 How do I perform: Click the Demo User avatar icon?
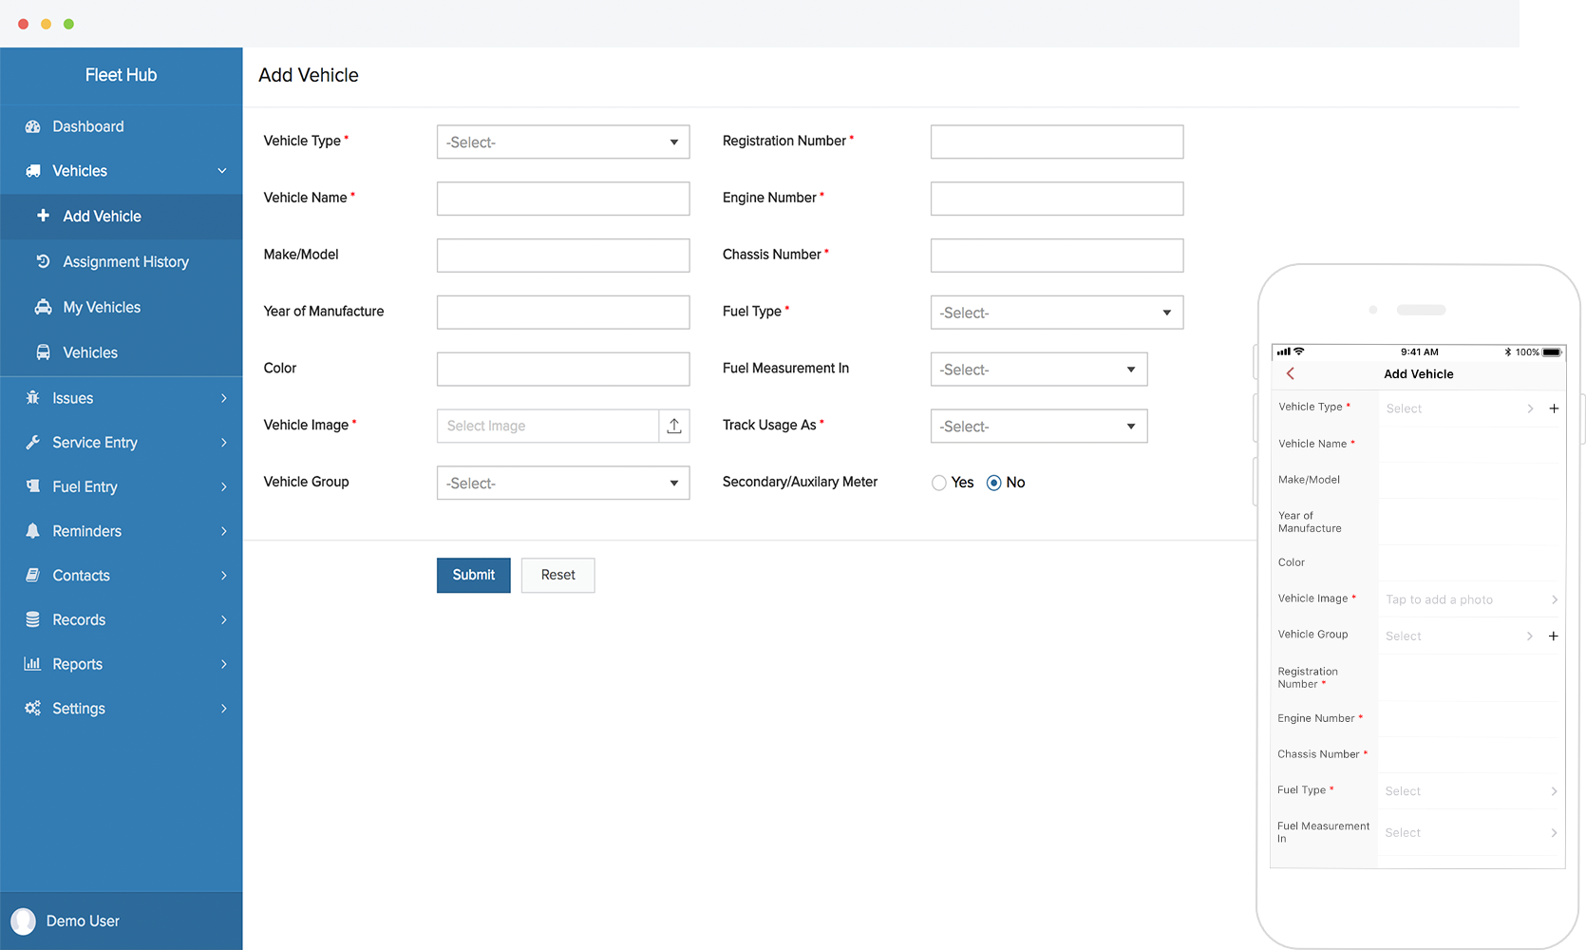23,921
